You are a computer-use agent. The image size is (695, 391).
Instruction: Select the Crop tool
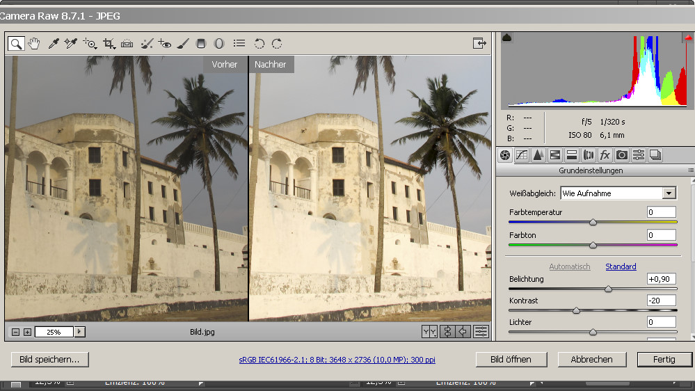coord(109,43)
